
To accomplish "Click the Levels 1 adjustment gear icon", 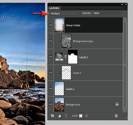I will click(59, 57).
